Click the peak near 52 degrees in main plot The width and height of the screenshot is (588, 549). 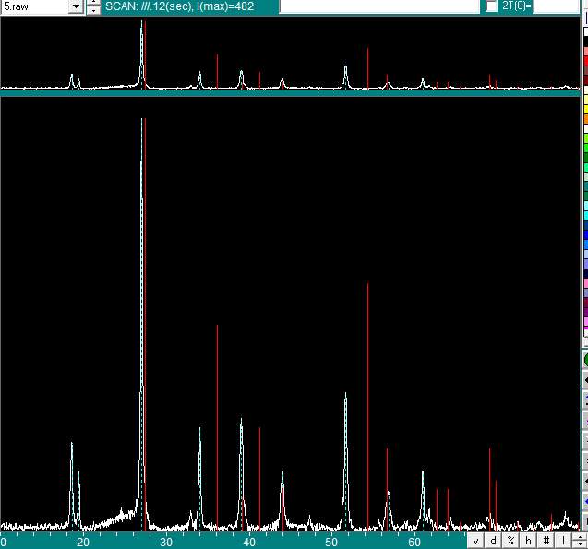[346, 461]
